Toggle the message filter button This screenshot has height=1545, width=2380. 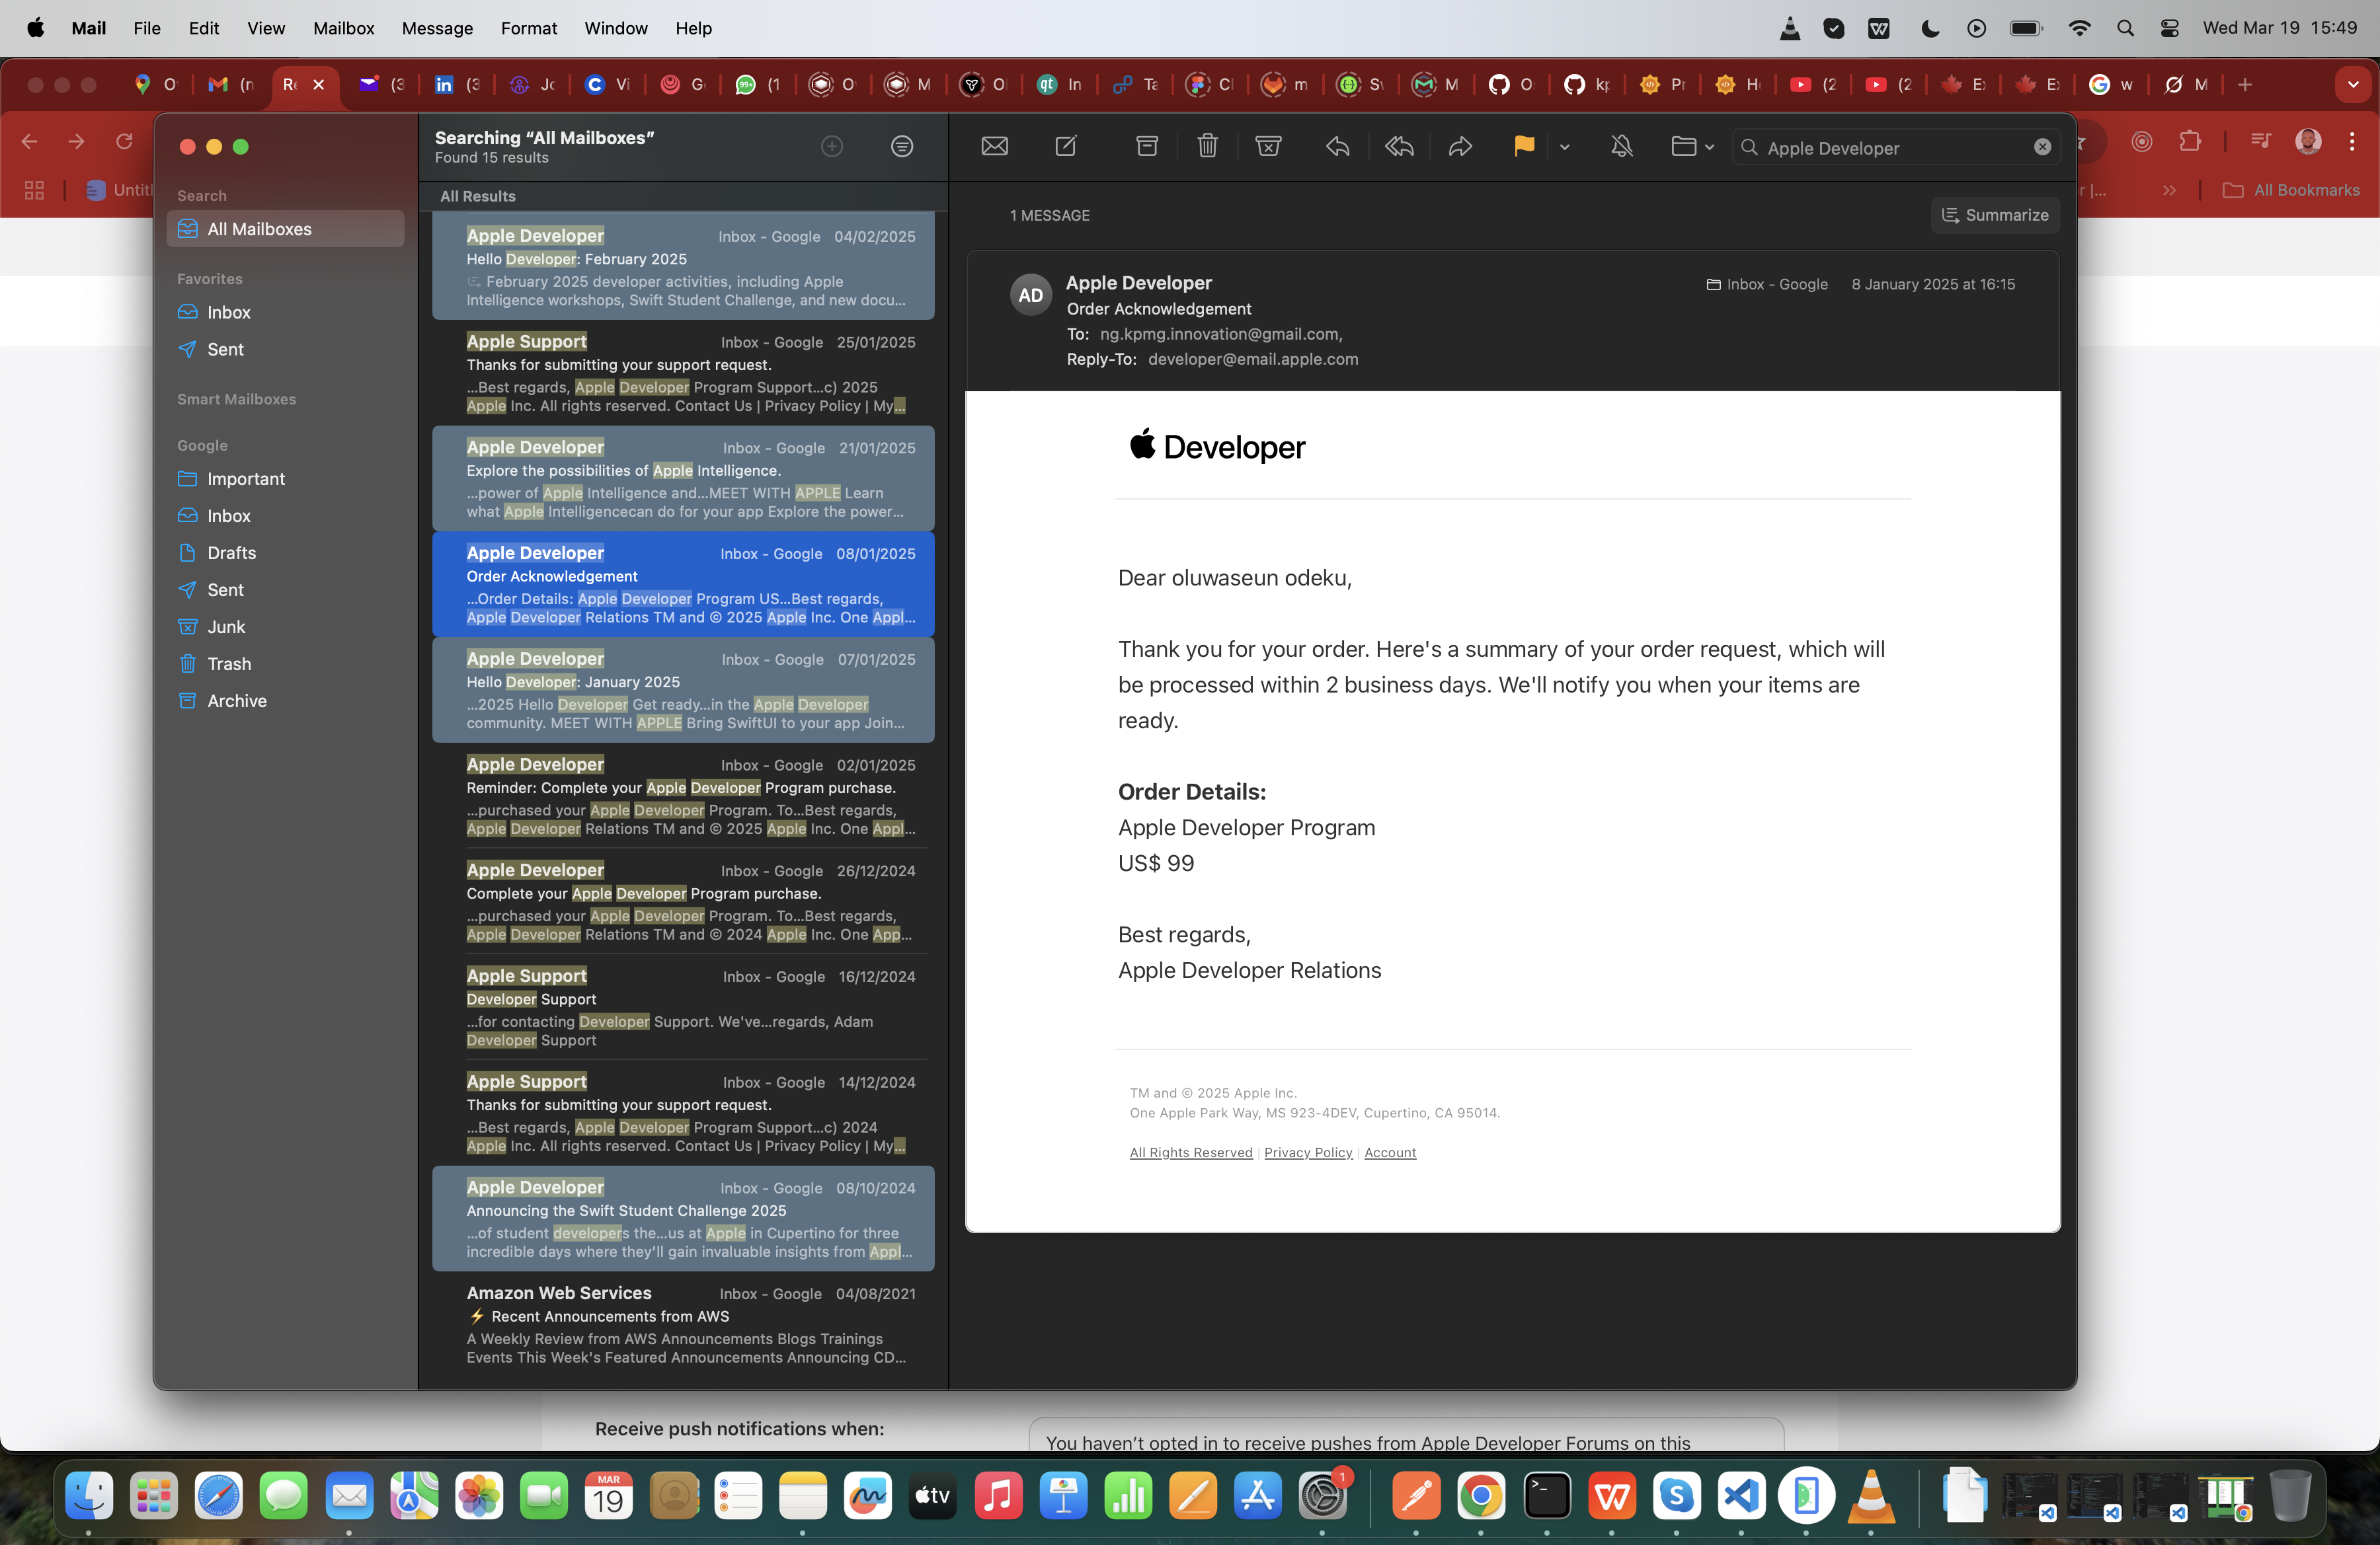[901, 147]
